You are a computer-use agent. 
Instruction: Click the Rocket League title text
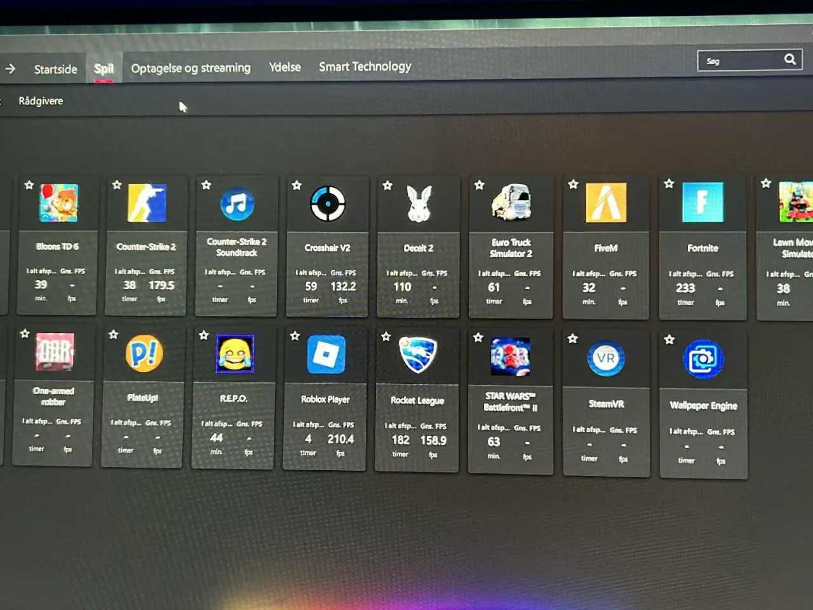pyautogui.click(x=417, y=400)
